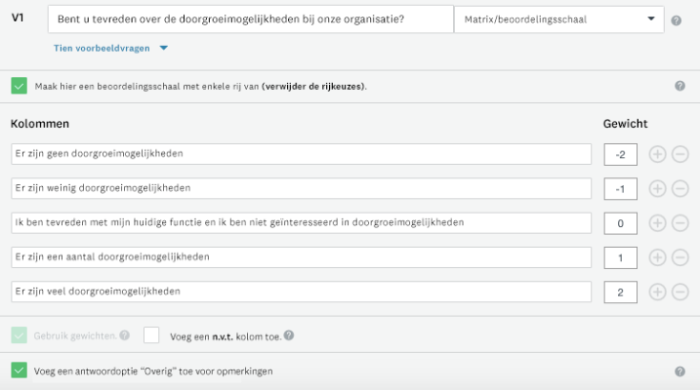Viewport: 700px width, 390px height.
Task: Edit 'Er zijn geen doorgroeimogelijkheden' column field
Action: (301, 154)
